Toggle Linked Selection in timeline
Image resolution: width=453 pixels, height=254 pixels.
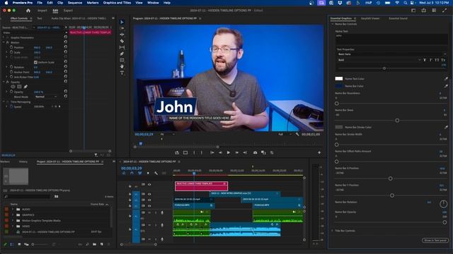[140, 173]
